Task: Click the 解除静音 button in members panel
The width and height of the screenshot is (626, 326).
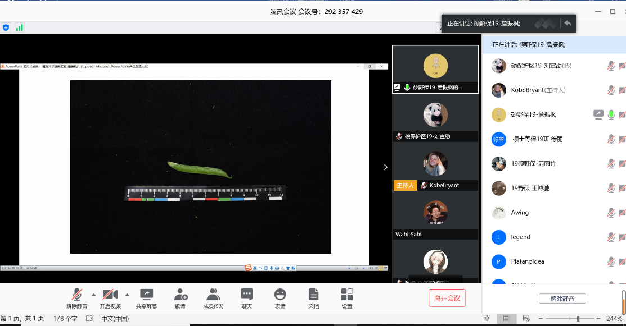Action: [x=562, y=299]
